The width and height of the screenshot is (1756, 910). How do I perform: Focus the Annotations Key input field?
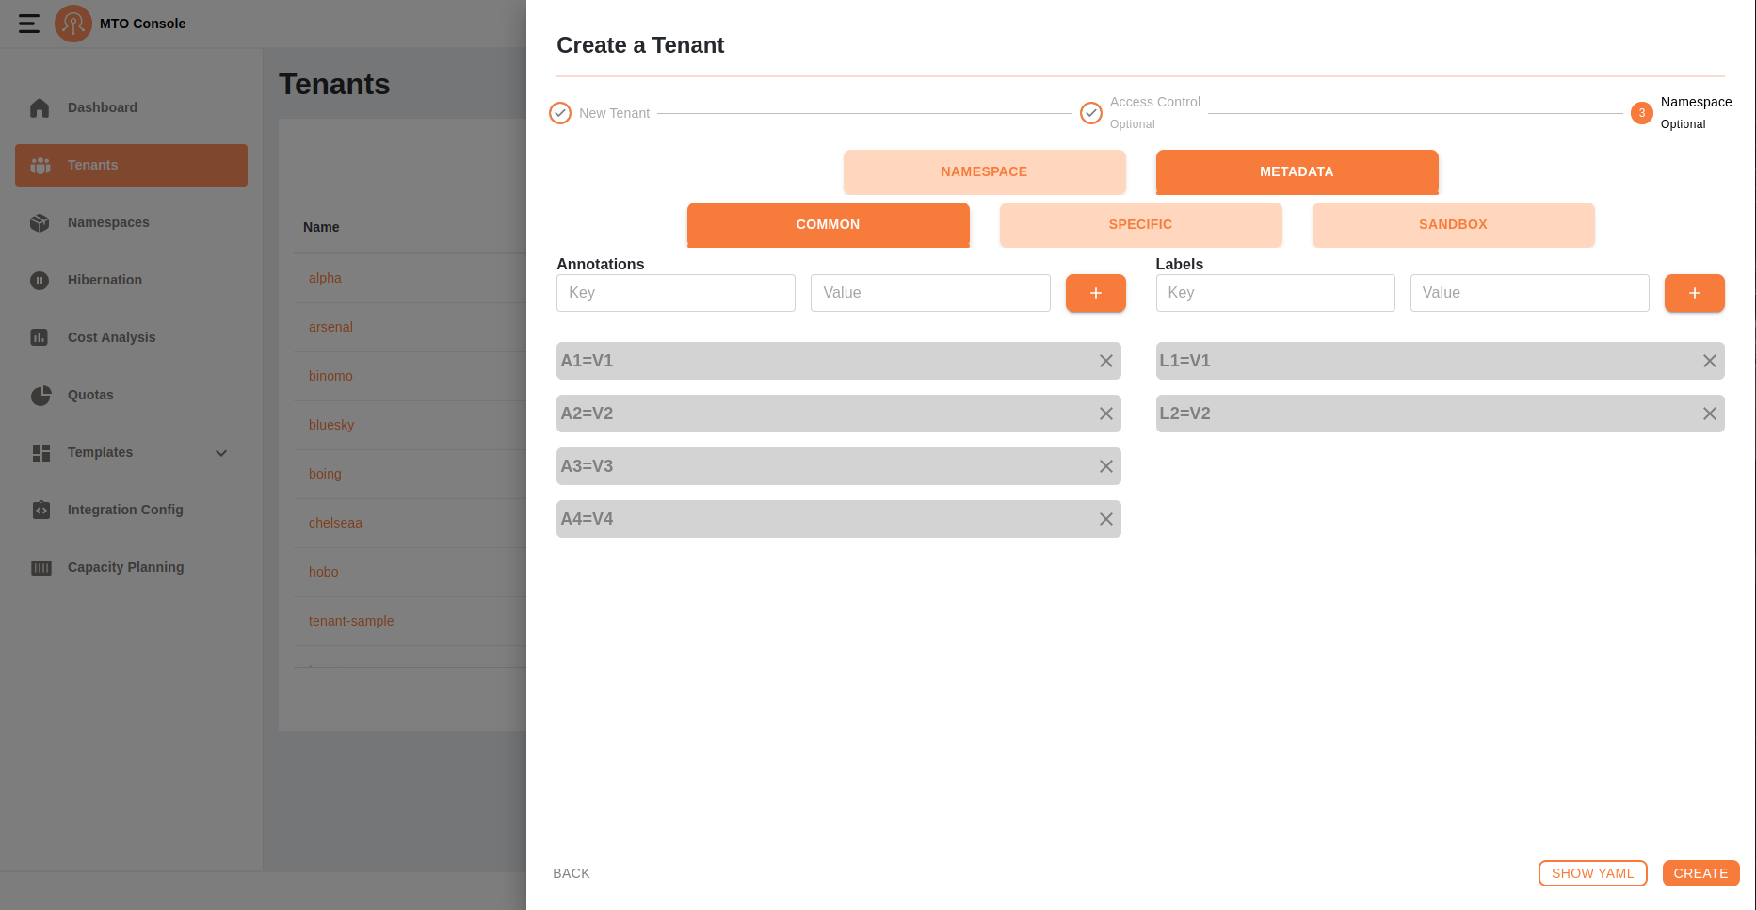[676, 293]
